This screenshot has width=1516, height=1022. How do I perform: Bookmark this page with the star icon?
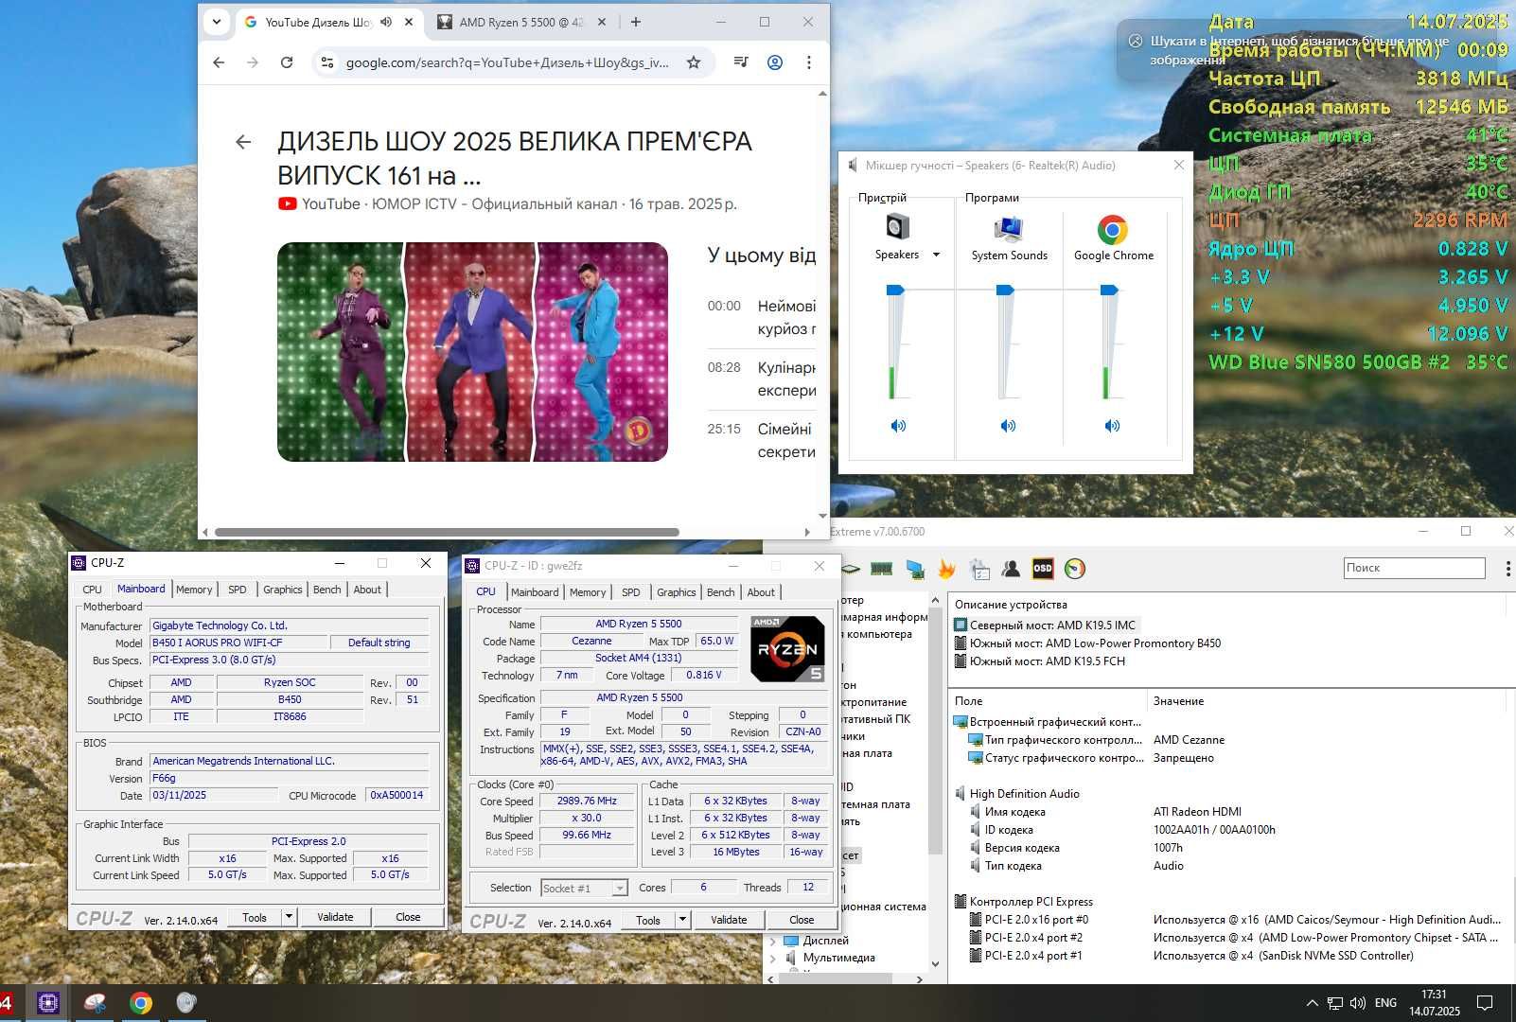[x=694, y=62]
